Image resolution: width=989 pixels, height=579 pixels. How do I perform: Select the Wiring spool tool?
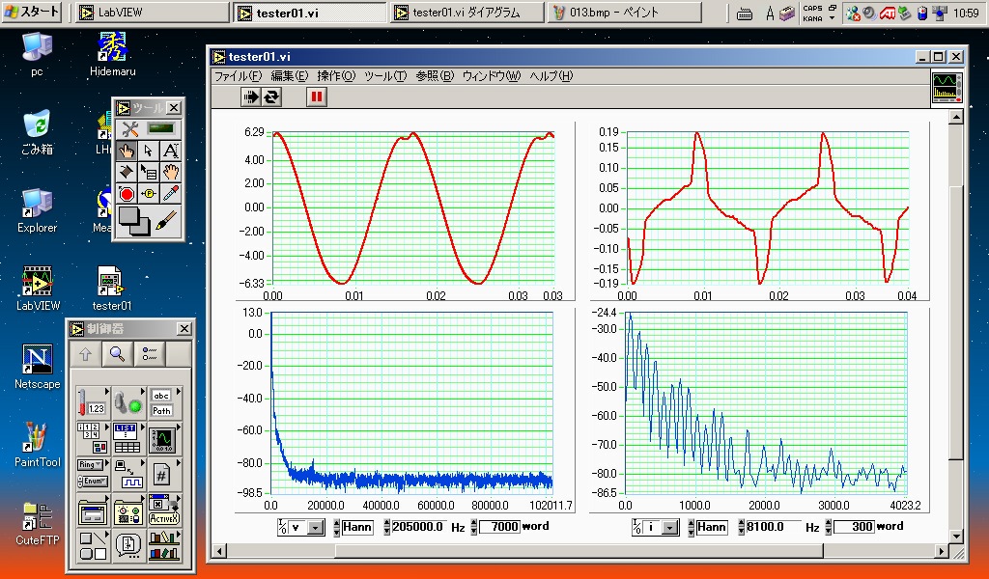(x=127, y=172)
